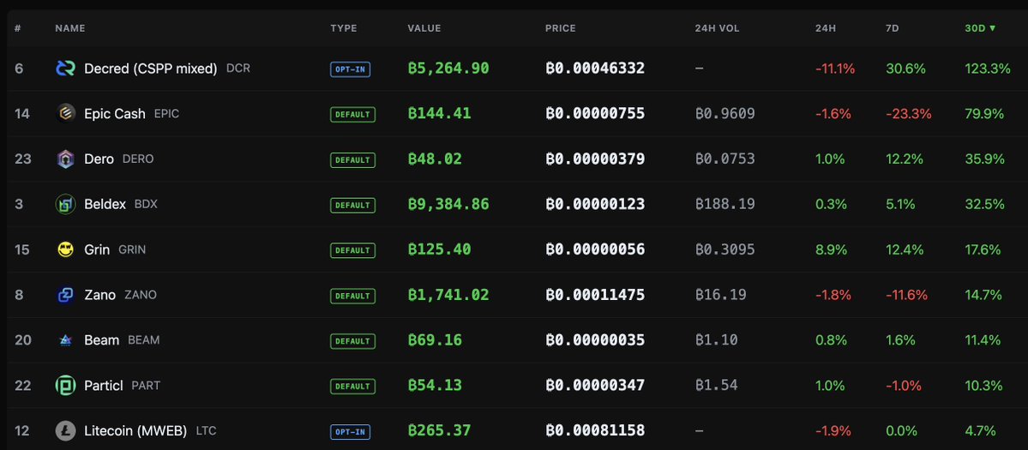Open Decred (CSPP mixed) coin page
The image size is (1028, 450).
click(151, 68)
